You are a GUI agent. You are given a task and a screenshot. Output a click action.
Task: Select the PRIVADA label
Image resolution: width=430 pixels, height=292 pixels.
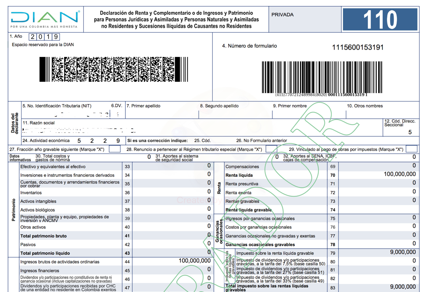[282, 15]
